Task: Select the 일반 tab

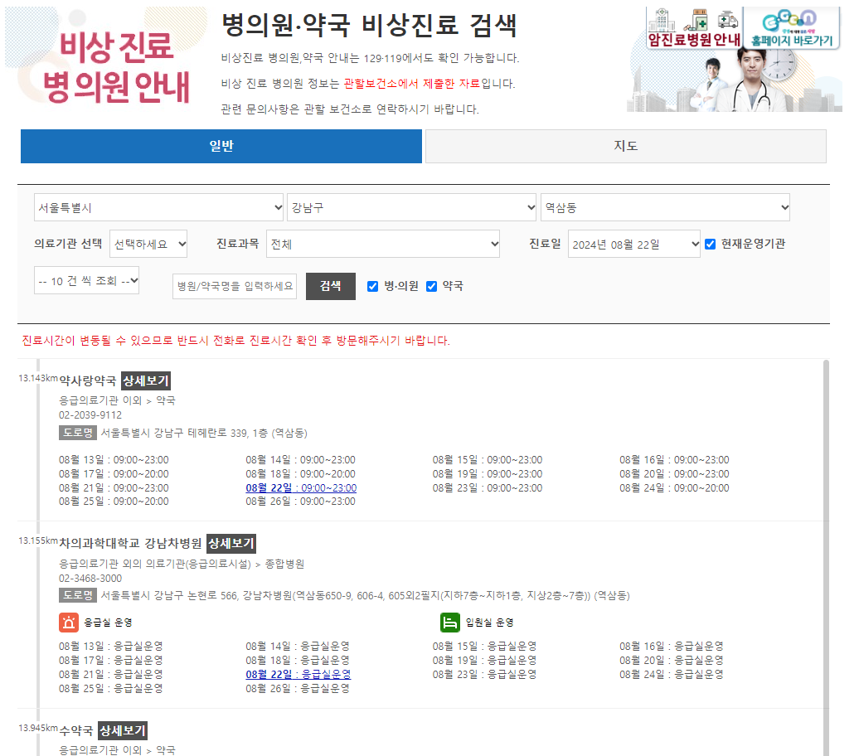Action: click(x=221, y=146)
